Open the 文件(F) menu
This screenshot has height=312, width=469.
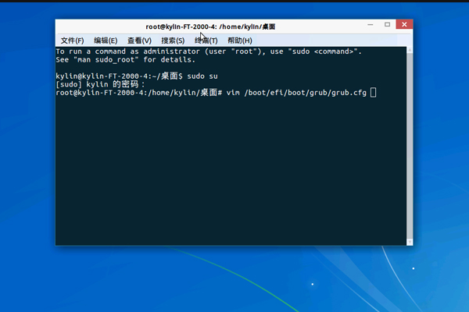coord(72,41)
